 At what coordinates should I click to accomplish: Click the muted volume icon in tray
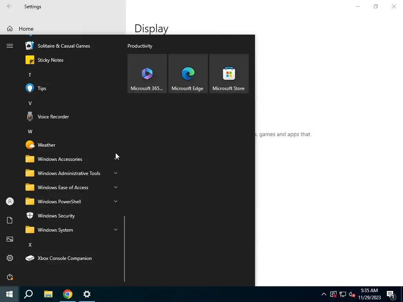coord(352,294)
